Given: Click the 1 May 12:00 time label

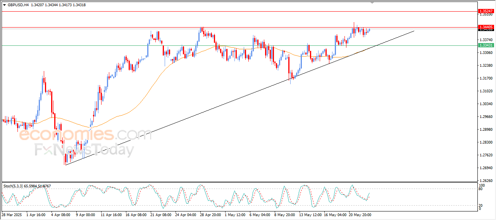Looking at the screenshot, I should coord(235,214).
